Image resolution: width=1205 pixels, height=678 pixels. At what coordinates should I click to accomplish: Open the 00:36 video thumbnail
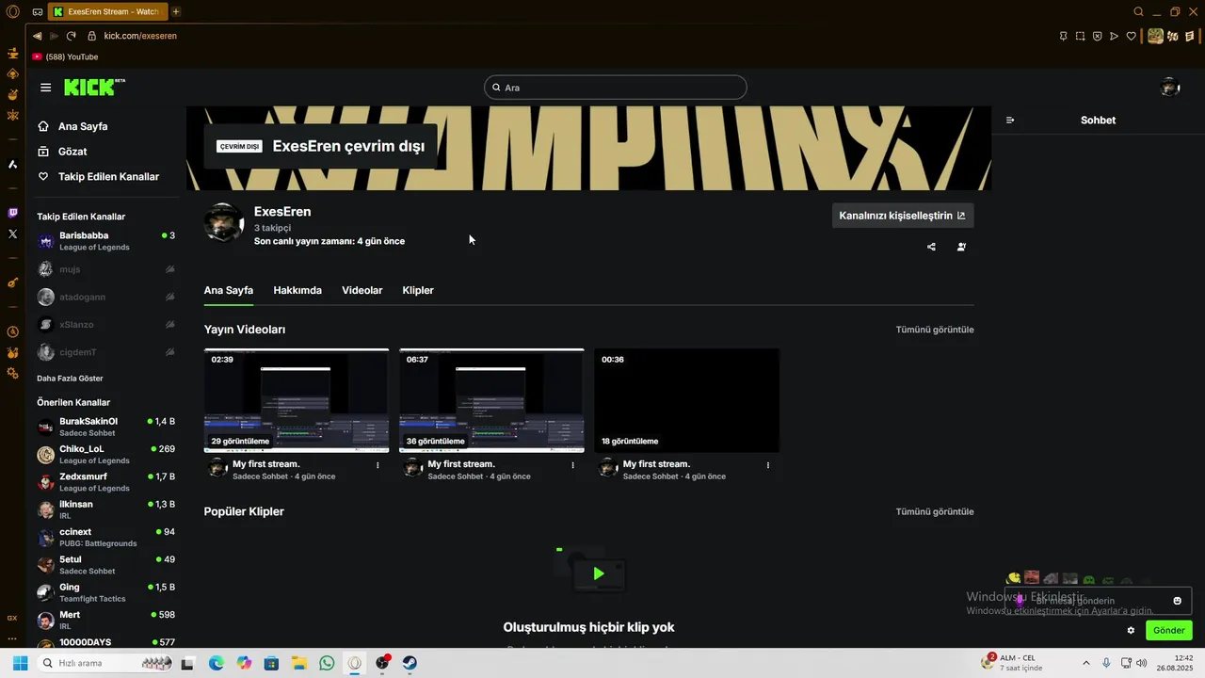[x=686, y=400]
